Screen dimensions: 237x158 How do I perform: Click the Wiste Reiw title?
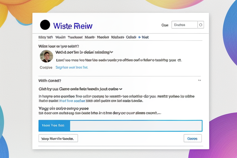[73, 26]
